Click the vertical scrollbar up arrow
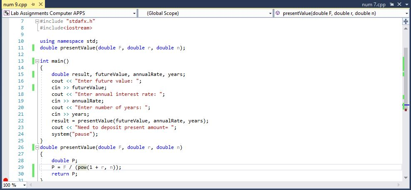This screenshot has width=411, height=190. pos(406,28)
